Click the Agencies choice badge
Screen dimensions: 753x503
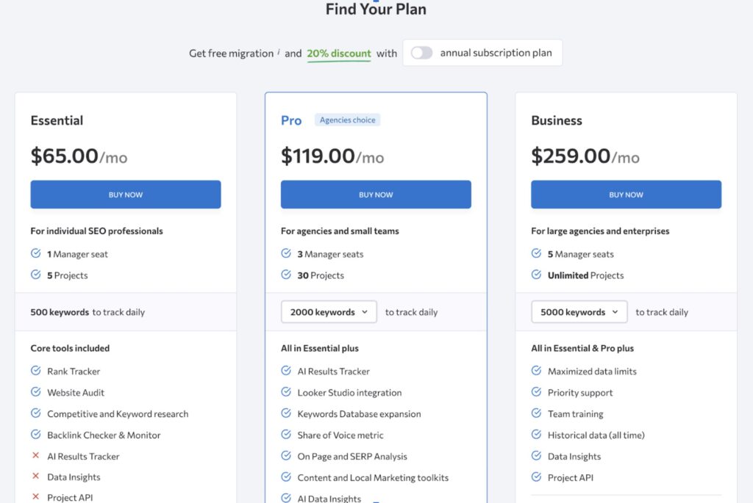coord(347,120)
